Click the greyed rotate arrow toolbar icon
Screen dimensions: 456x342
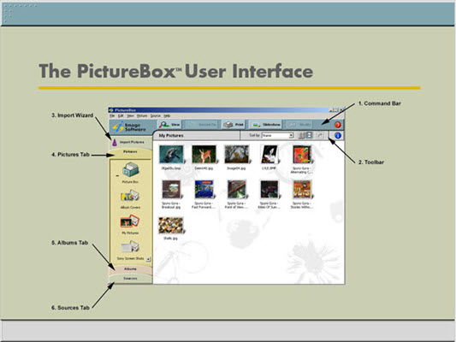pyautogui.click(x=320, y=135)
